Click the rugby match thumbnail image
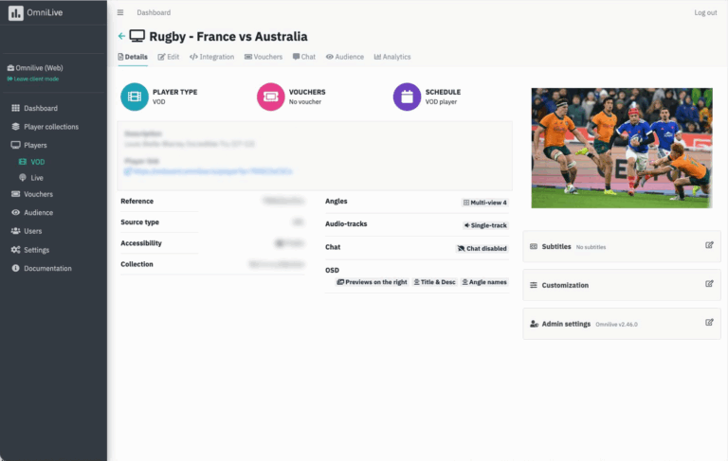 (622, 148)
